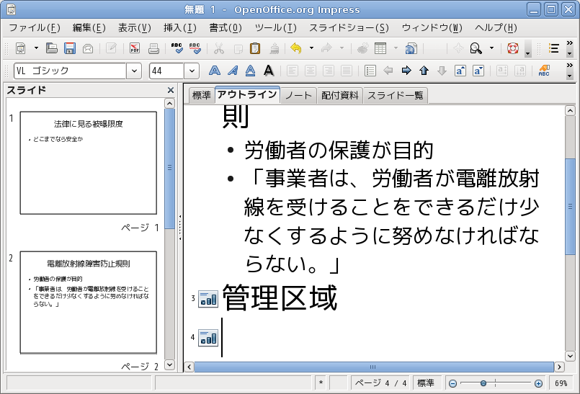Image resolution: width=580 pixels, height=394 pixels.
Task: Click the zoom out minus button
Action: (452, 384)
